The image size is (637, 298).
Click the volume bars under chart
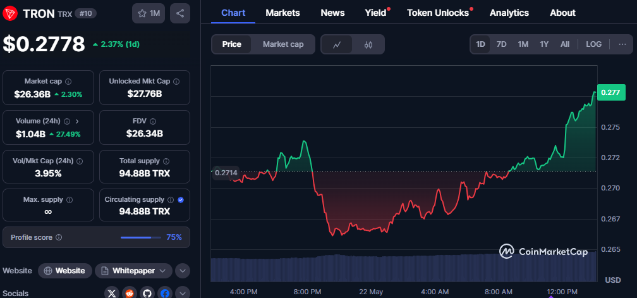(x=404, y=268)
